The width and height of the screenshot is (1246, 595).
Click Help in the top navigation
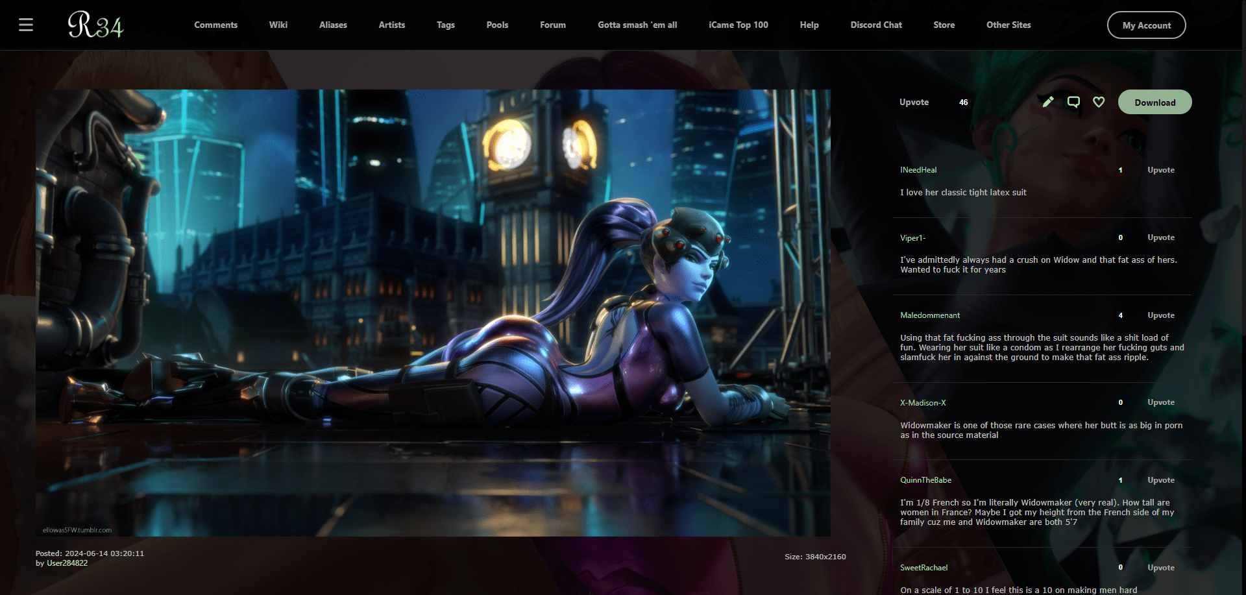pos(809,25)
